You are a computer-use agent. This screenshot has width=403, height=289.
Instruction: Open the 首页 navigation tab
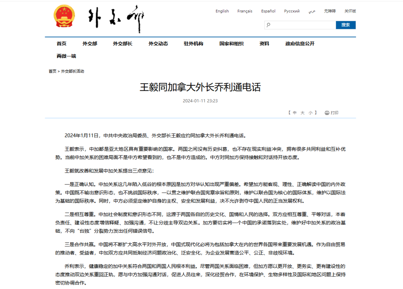pos(61,44)
